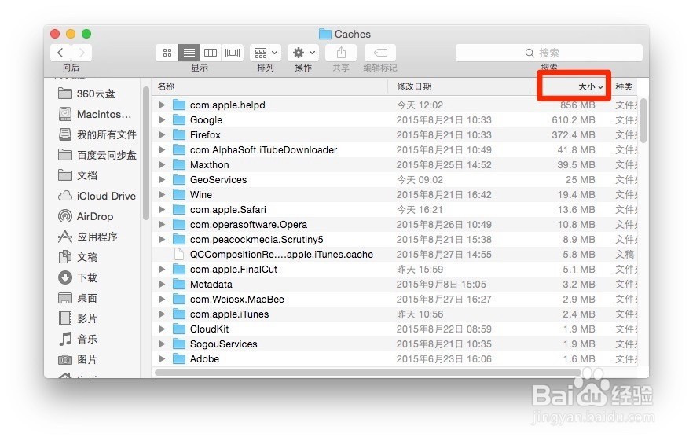Open 文稿 in sidebar
Screen dimensions: 693x441
point(78,257)
